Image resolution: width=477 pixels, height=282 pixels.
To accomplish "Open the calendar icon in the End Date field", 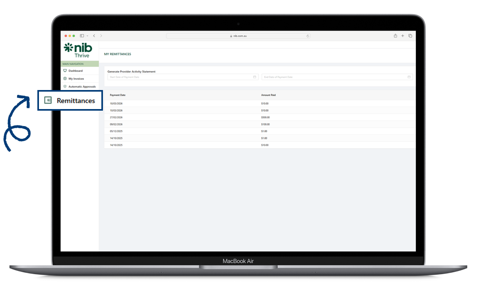I will 409,77.
